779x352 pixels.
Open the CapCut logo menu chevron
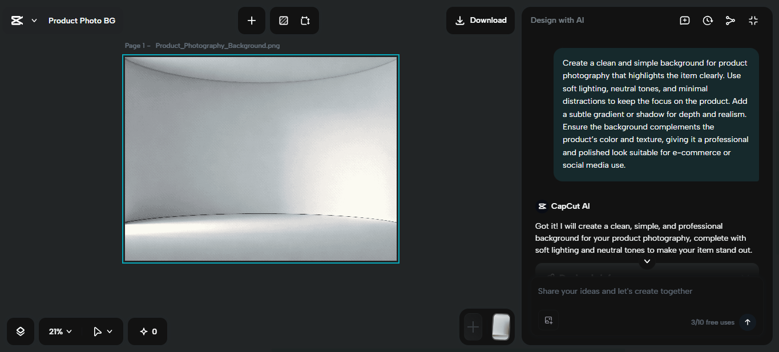(33, 20)
